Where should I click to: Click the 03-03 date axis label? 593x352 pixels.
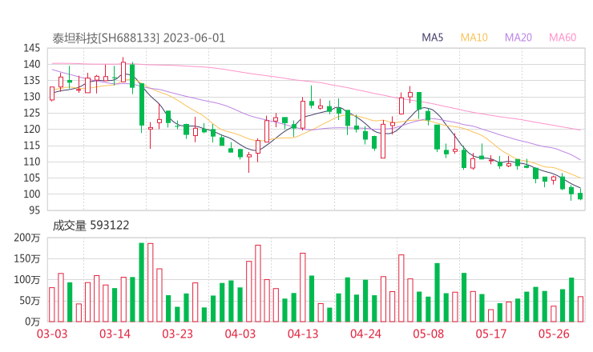pyautogui.click(x=52, y=334)
